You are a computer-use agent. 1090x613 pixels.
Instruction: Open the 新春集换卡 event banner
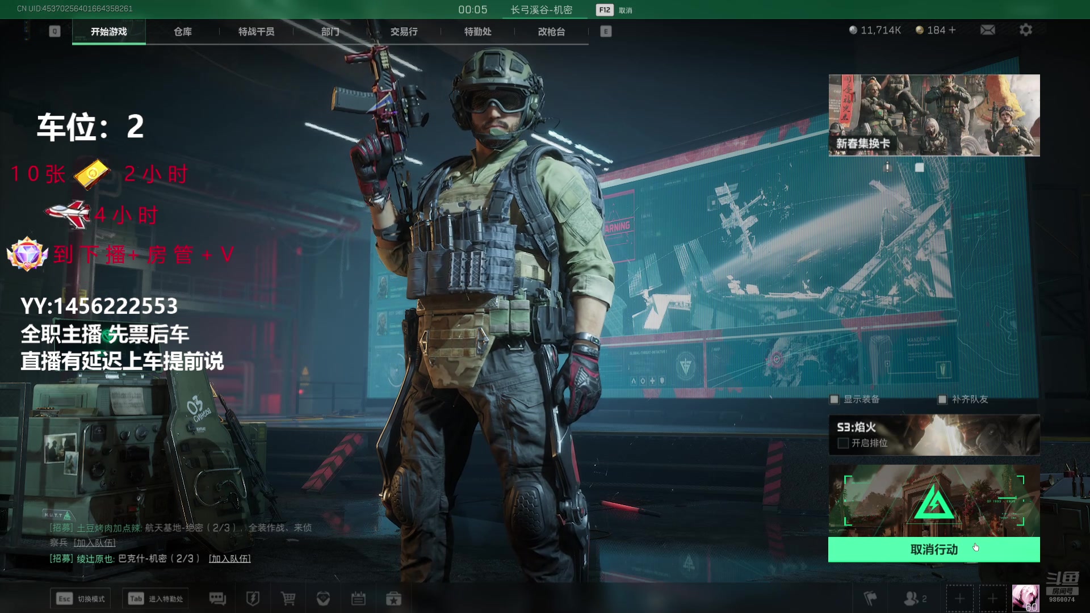[x=934, y=115]
